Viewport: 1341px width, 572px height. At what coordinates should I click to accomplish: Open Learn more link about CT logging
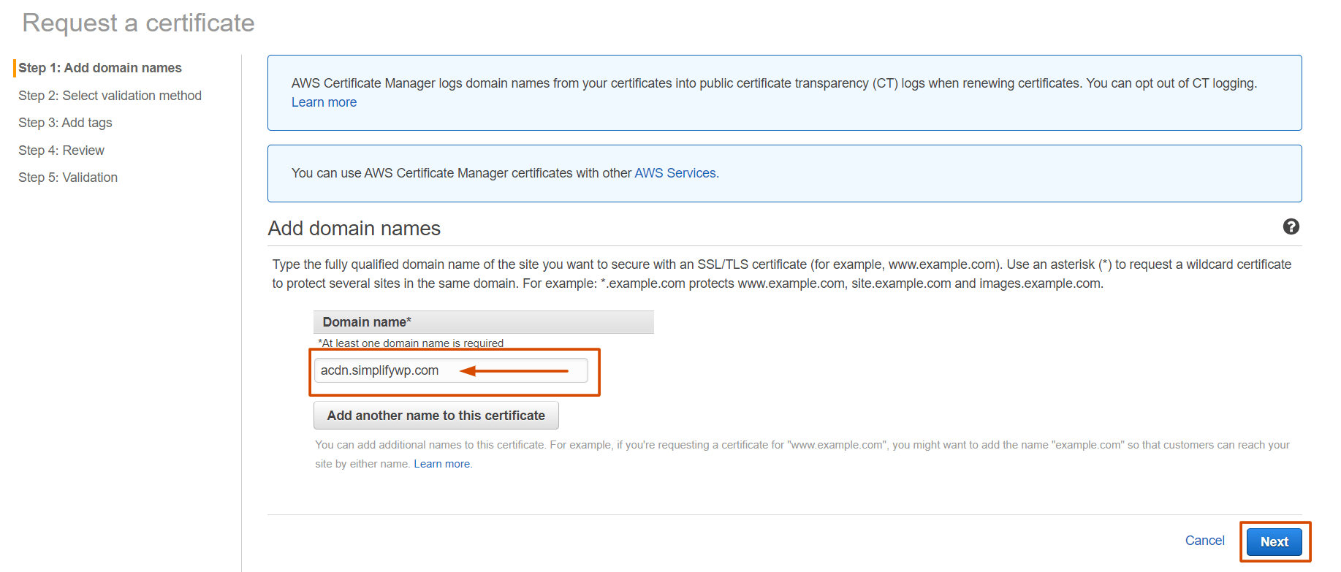324,102
